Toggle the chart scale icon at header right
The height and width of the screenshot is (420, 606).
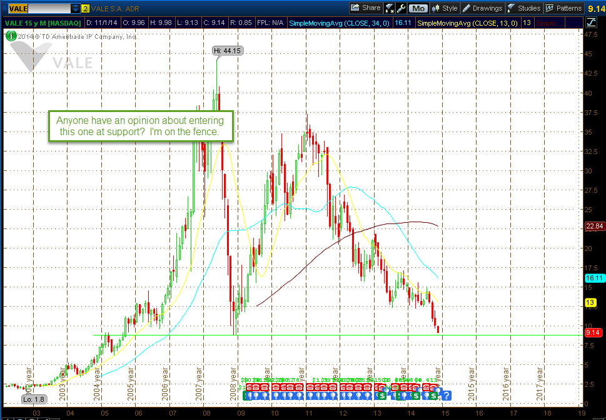click(591, 23)
